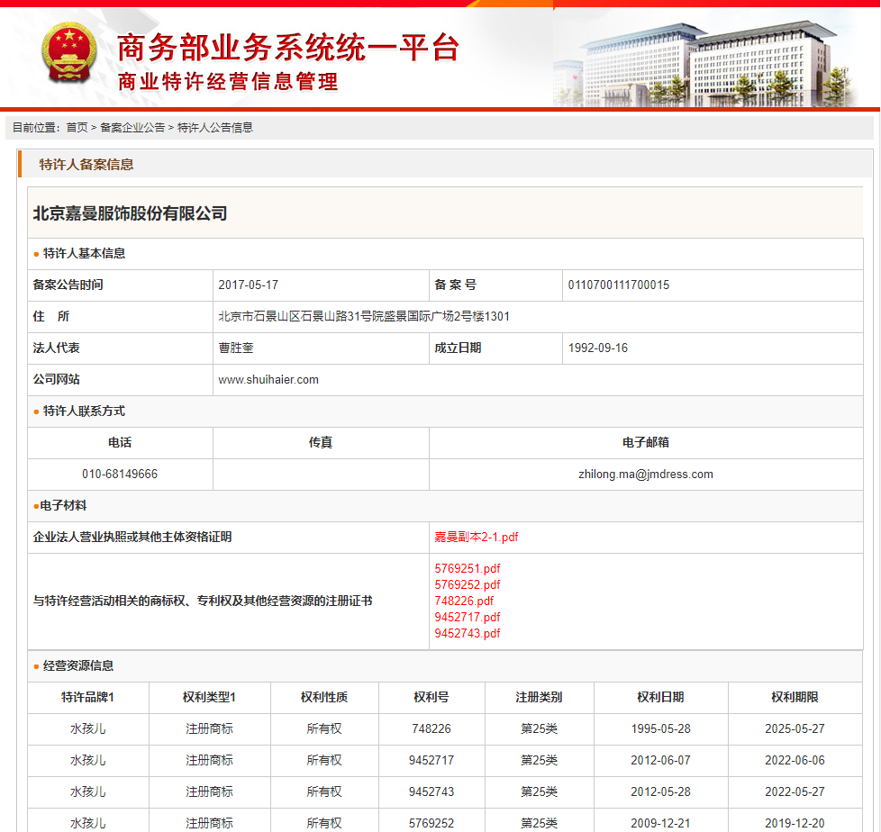
Task: Click the 企业法人营业执照或其他主体资格证明 label
Action: (x=132, y=537)
